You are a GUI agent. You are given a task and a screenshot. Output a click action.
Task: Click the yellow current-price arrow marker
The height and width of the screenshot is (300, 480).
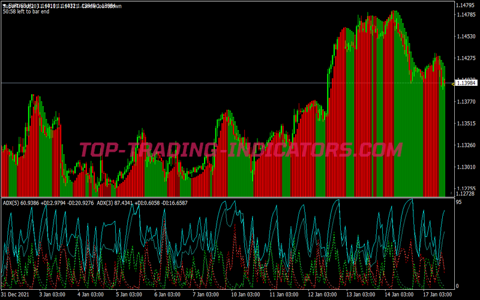pos(453,84)
